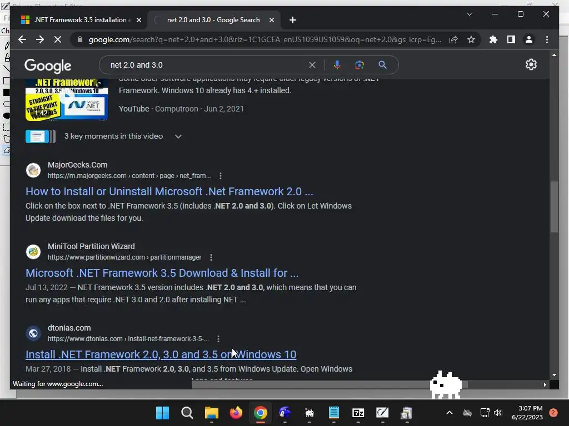Open Install .NET Framework 2.0, 3.0 and 3.5 link
This screenshot has height=426, width=569.
(161, 354)
